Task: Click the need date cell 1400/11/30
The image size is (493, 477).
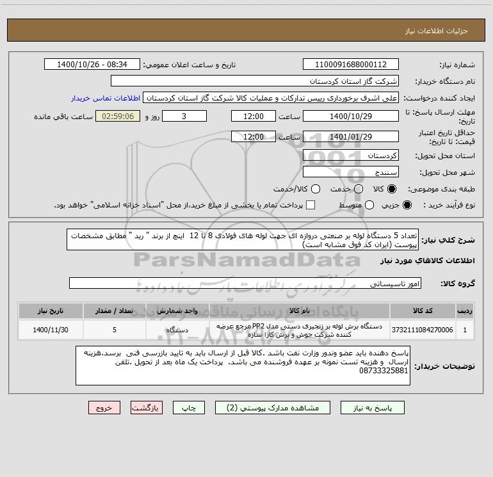Action: click(51, 330)
